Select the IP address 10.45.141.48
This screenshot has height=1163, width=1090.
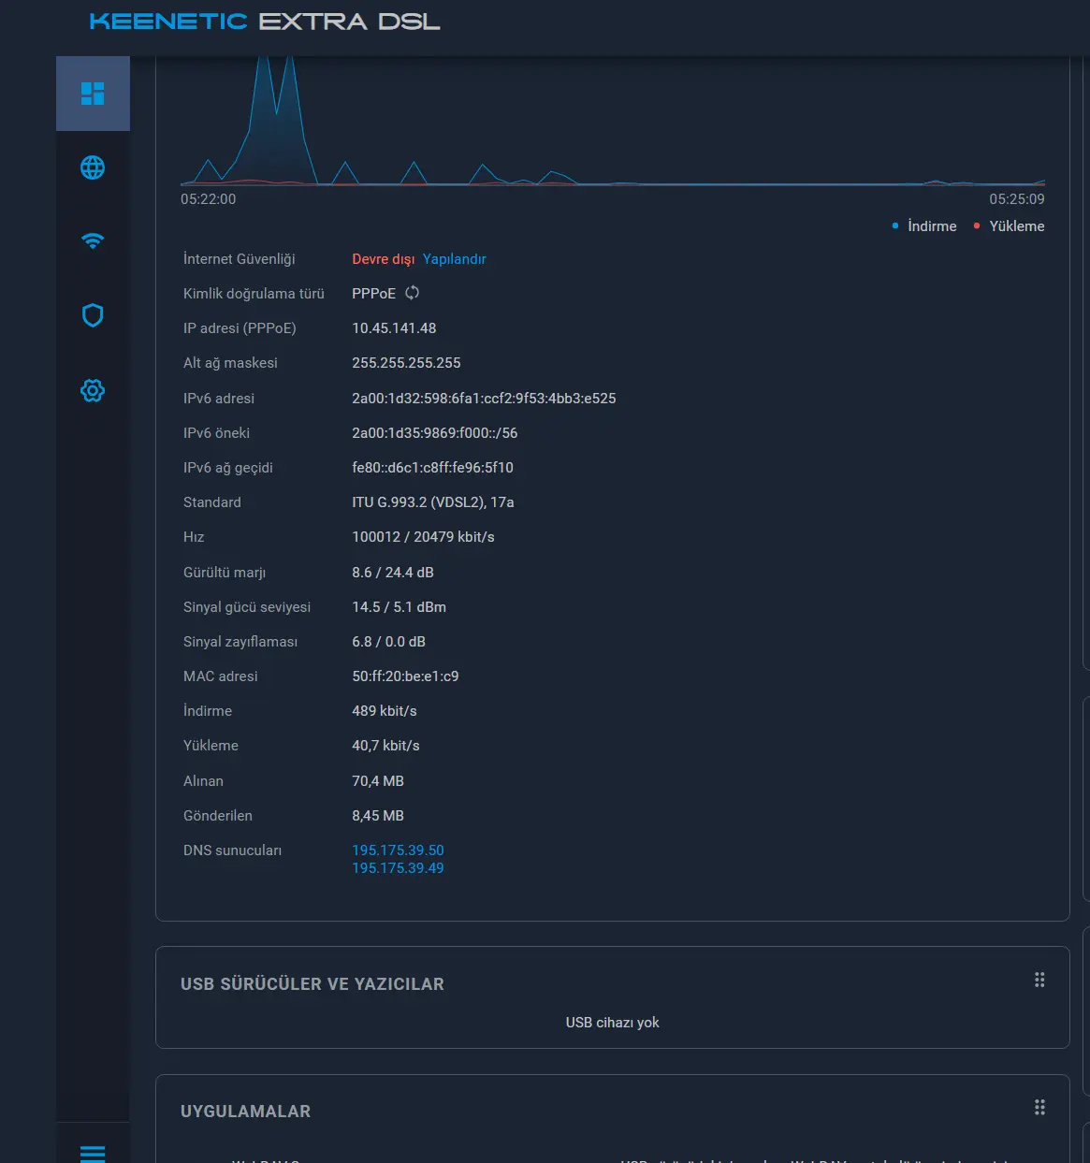tap(394, 328)
